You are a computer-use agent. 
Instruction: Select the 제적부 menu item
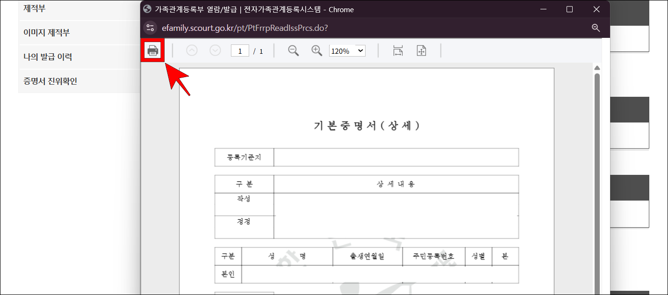[33, 8]
